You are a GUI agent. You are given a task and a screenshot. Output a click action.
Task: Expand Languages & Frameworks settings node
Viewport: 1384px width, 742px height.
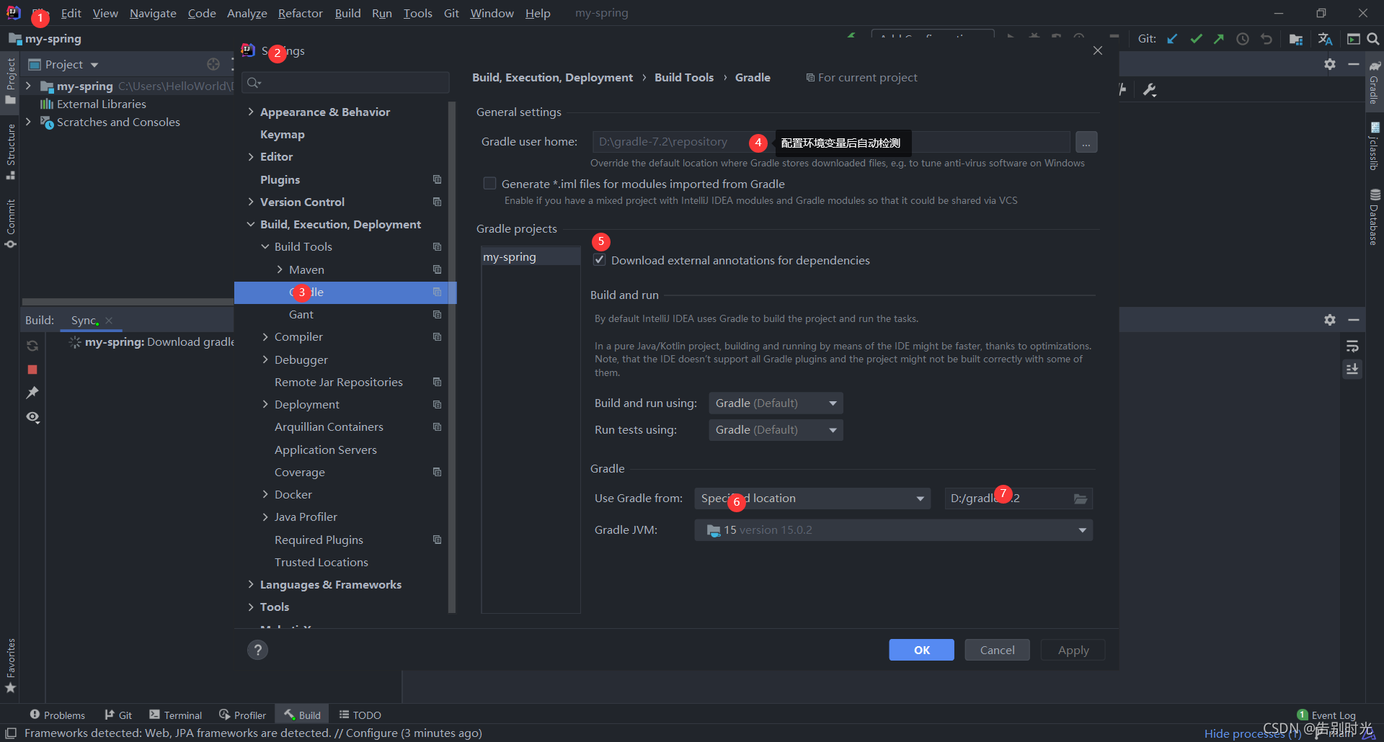point(251,584)
